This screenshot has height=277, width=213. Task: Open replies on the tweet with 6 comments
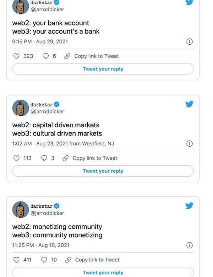click(x=46, y=56)
